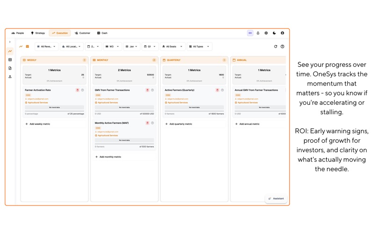
Task: Open the All Types dropdown
Action: (x=200, y=46)
